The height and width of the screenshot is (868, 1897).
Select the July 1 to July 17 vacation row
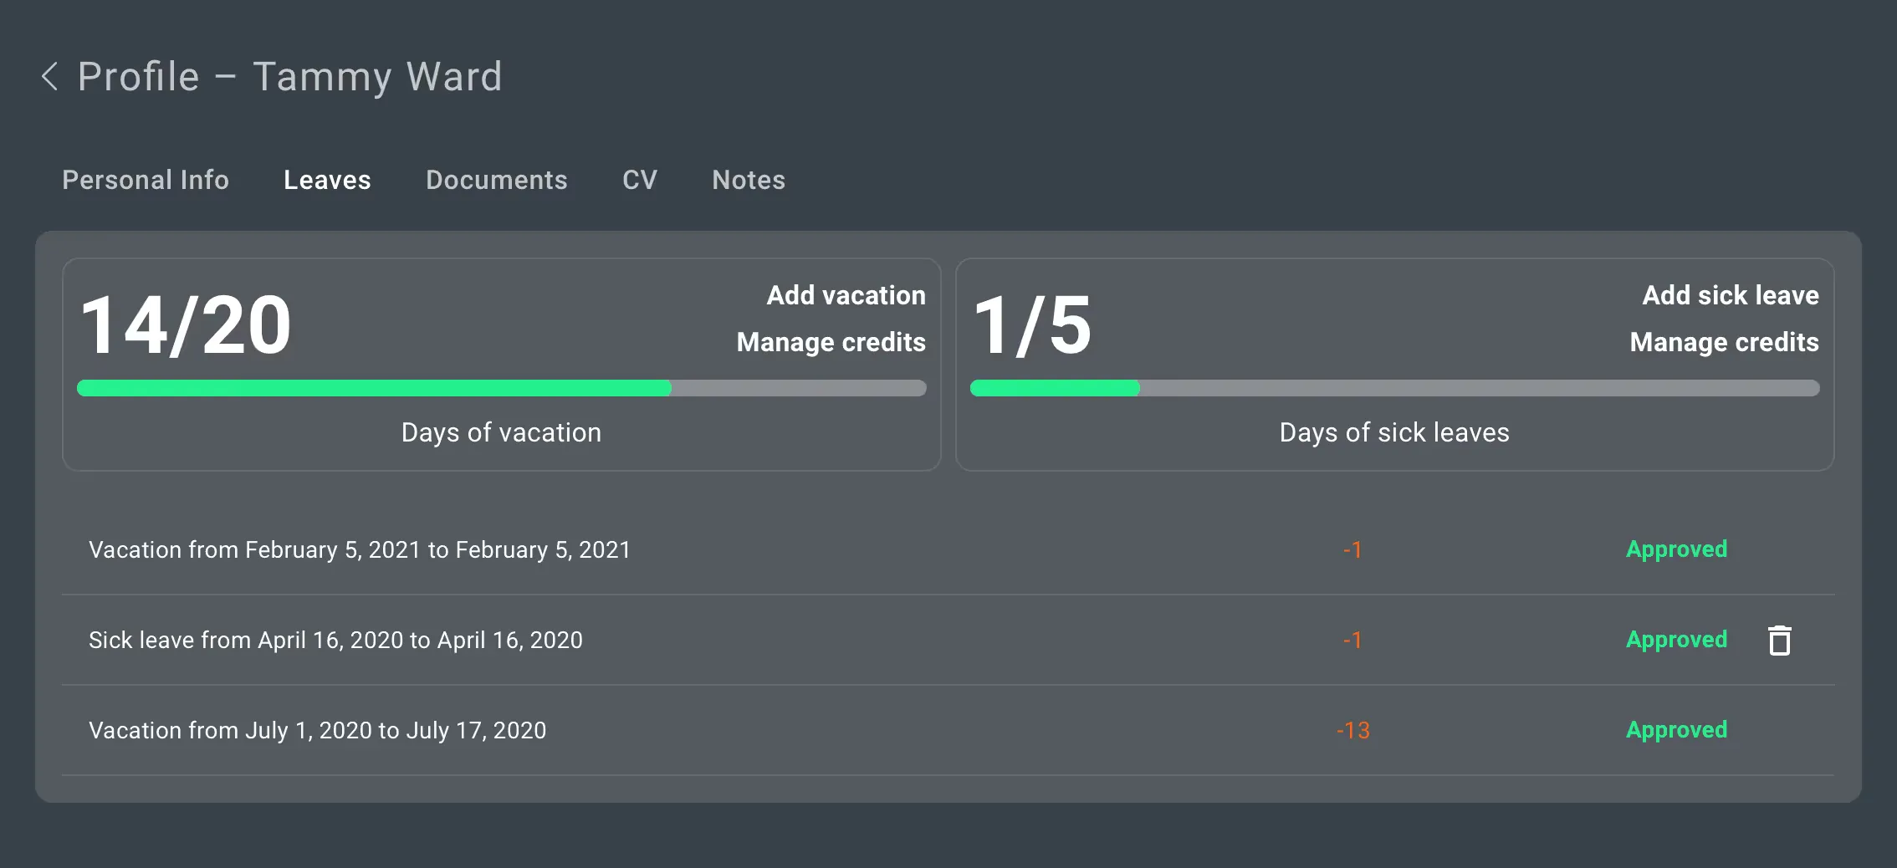[x=948, y=730]
